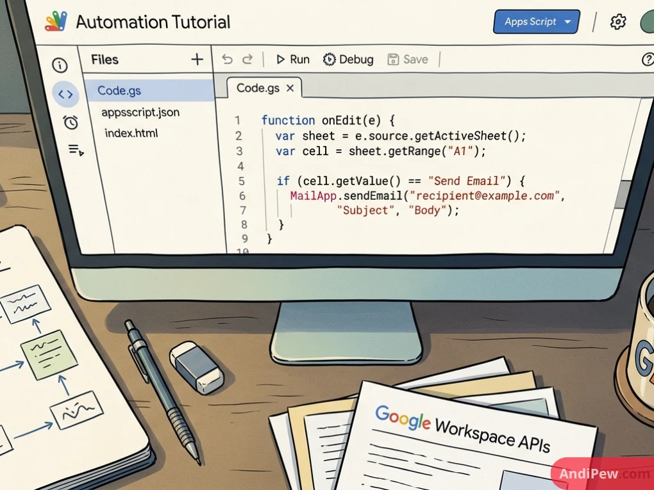Click the Apps Script logo icon
Image resolution: width=654 pixels, height=490 pixels.
pos(56,21)
